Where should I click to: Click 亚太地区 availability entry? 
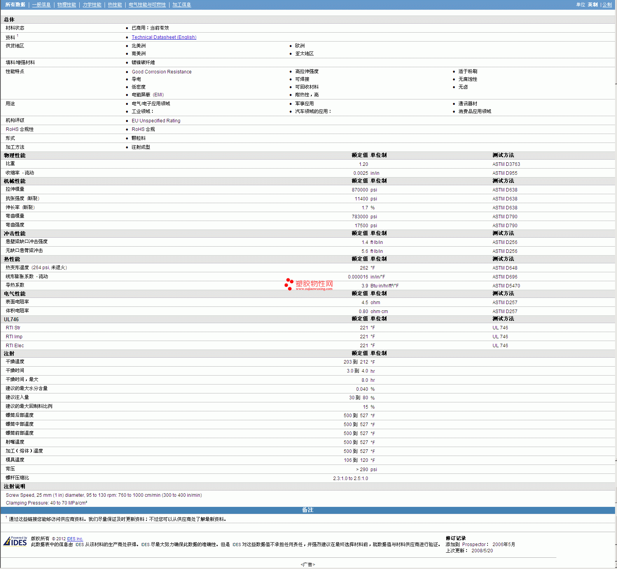click(304, 54)
